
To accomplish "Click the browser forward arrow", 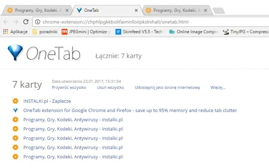I will click(16, 22).
